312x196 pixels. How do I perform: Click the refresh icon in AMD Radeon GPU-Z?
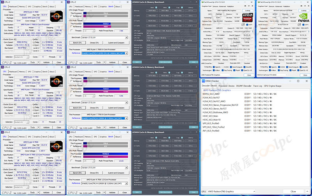pyautogui.click(x=249, y=6)
